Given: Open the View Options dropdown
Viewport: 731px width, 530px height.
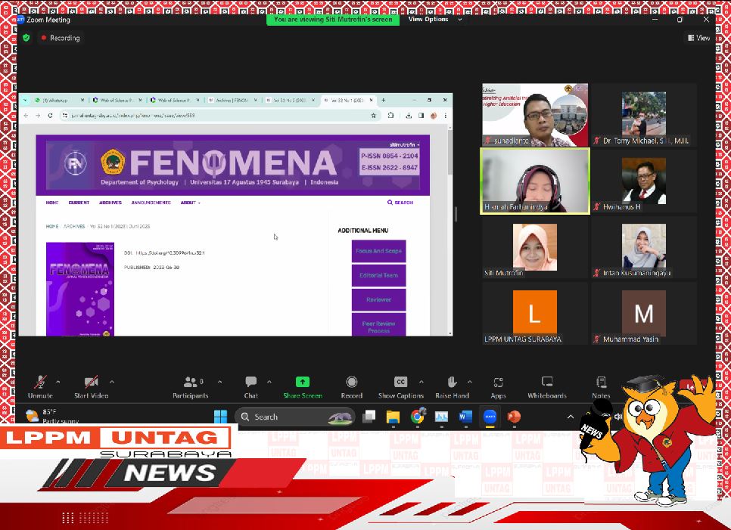Looking at the screenshot, I should (434, 19).
